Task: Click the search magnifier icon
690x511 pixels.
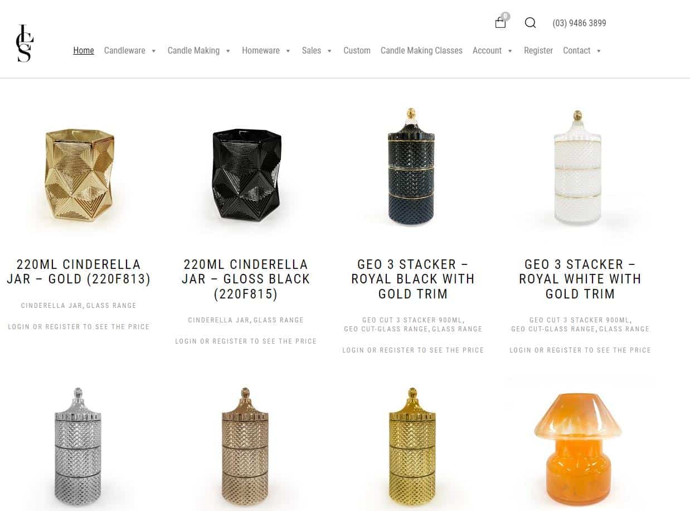Action: (530, 23)
